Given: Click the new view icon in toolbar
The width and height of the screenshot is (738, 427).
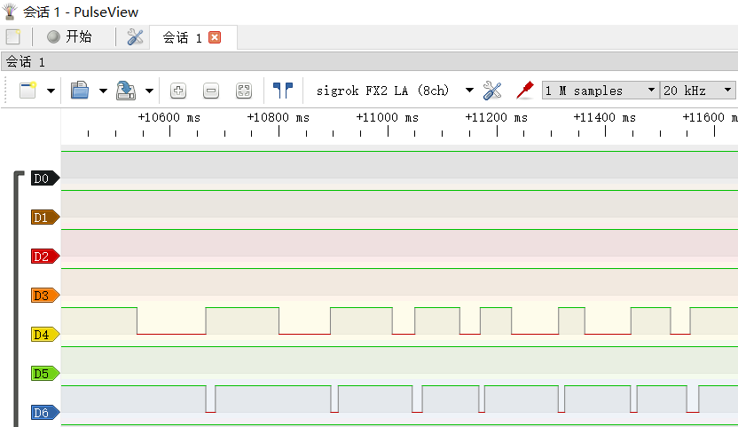Looking at the screenshot, I should tap(27, 90).
